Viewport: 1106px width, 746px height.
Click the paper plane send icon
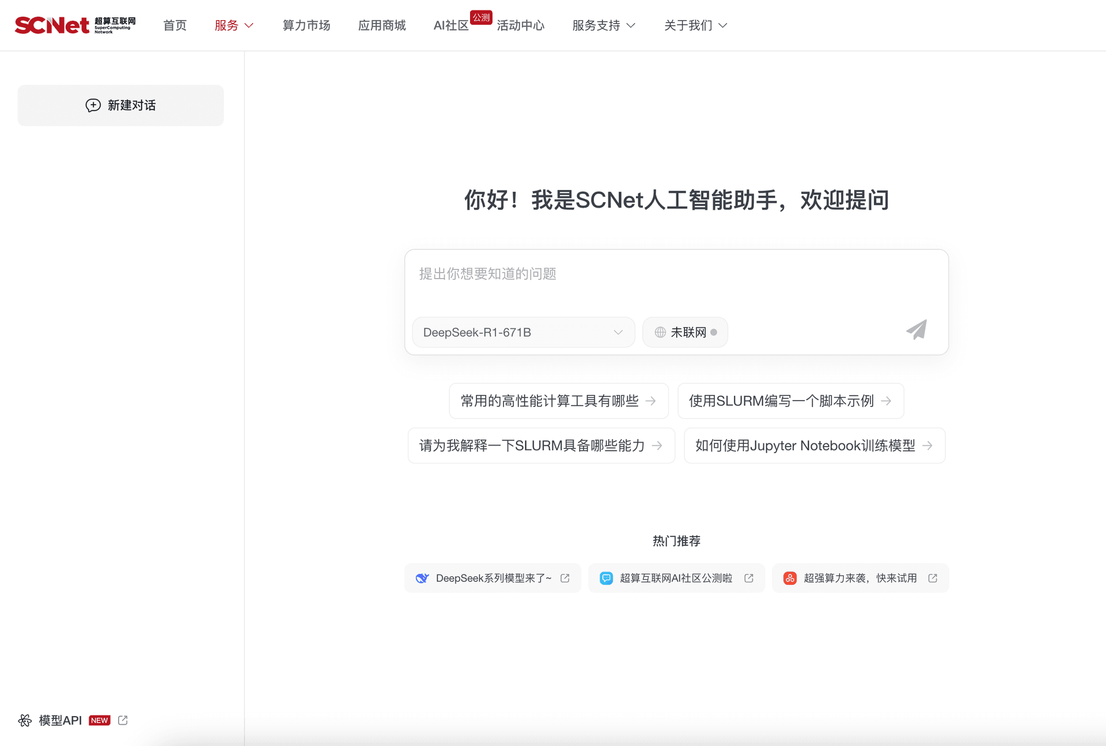(916, 330)
